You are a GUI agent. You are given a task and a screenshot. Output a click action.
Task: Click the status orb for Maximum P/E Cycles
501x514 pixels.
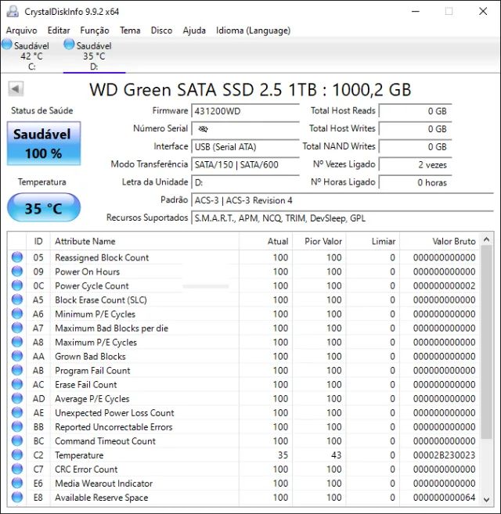[17, 342]
